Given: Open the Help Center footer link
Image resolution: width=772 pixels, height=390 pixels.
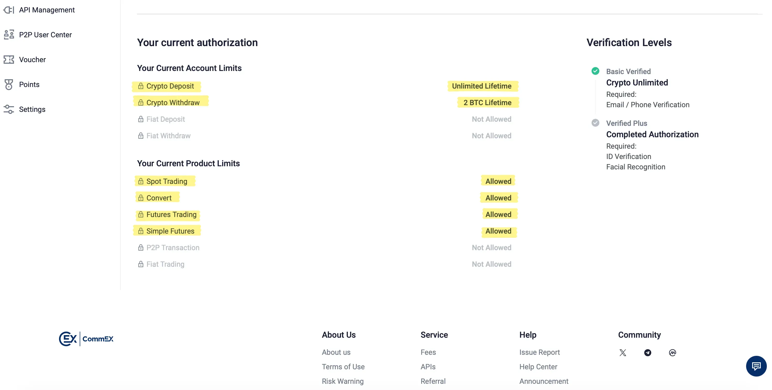Looking at the screenshot, I should 538,367.
